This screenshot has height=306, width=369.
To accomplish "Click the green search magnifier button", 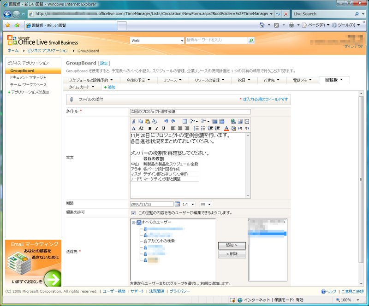I will (x=251, y=41).
